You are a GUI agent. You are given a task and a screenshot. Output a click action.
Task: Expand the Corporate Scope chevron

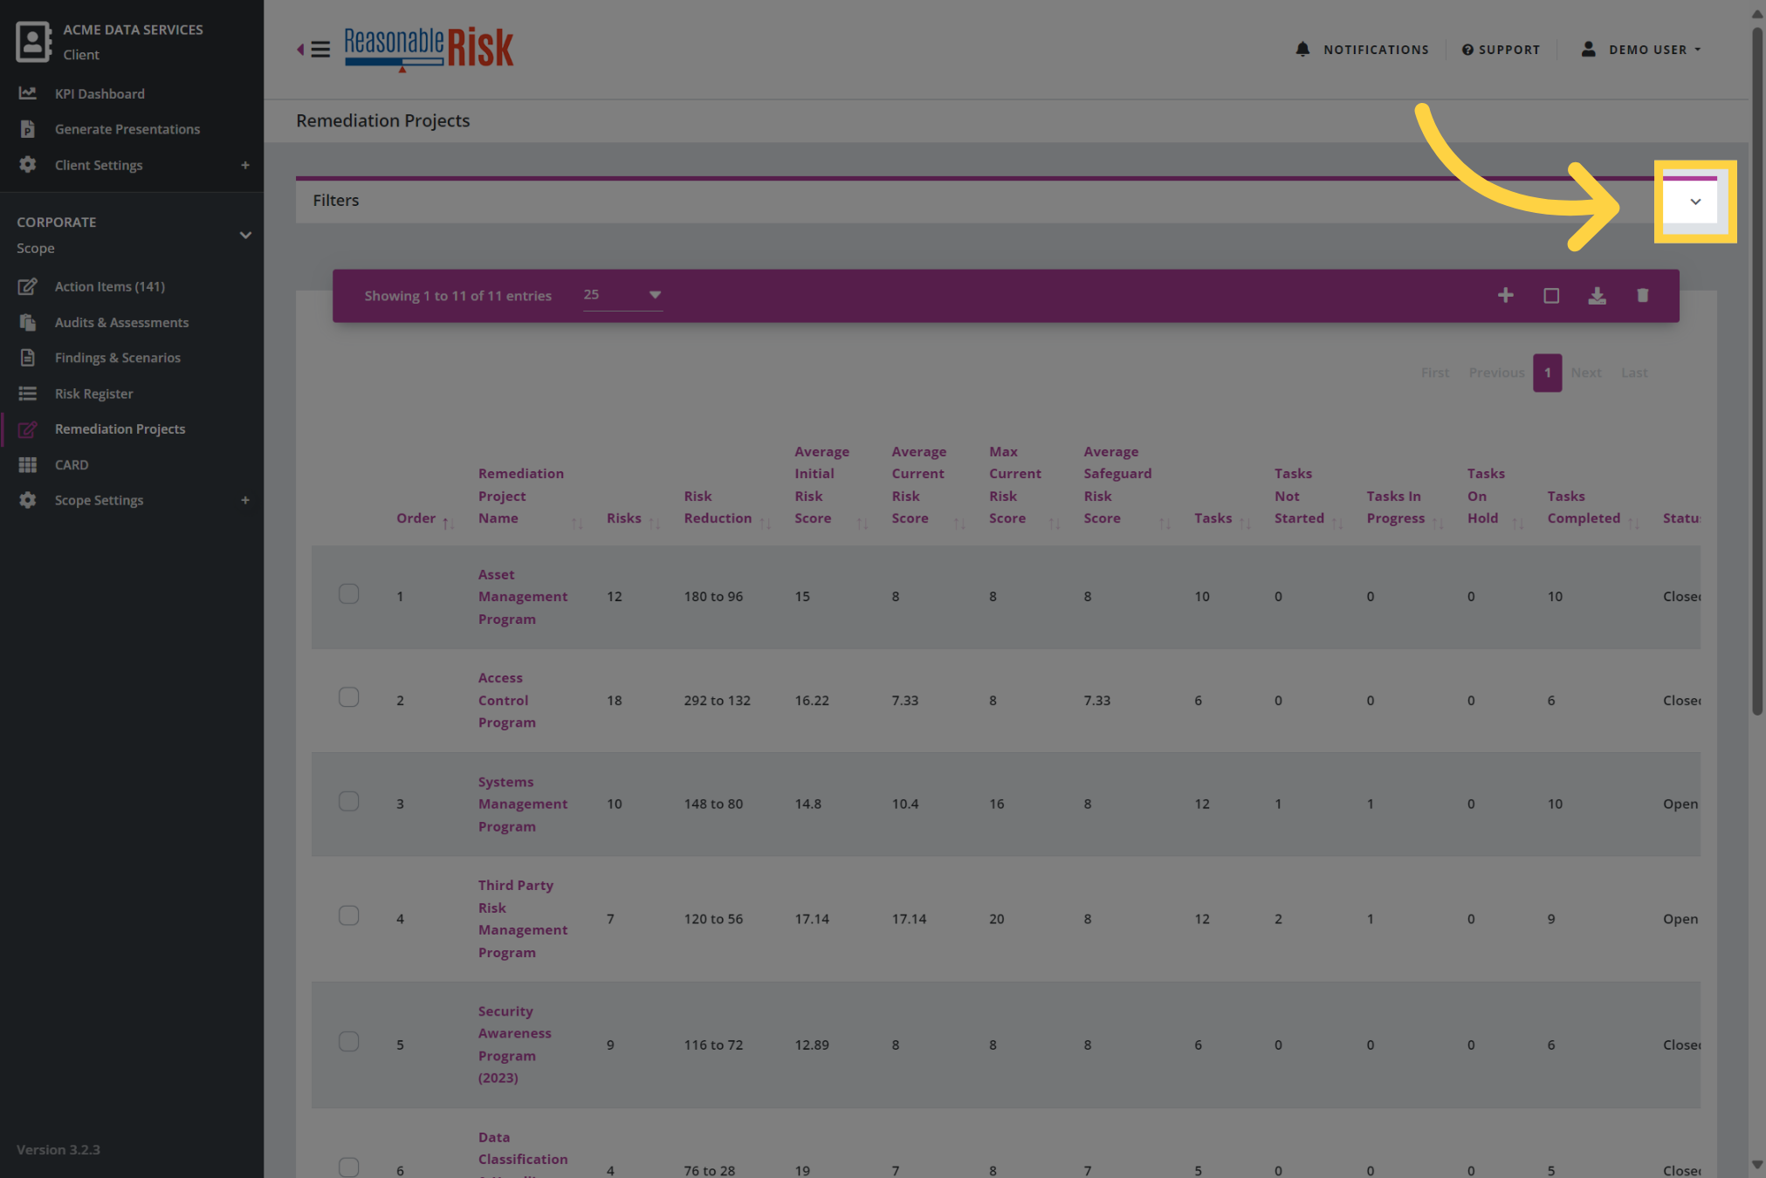click(245, 235)
